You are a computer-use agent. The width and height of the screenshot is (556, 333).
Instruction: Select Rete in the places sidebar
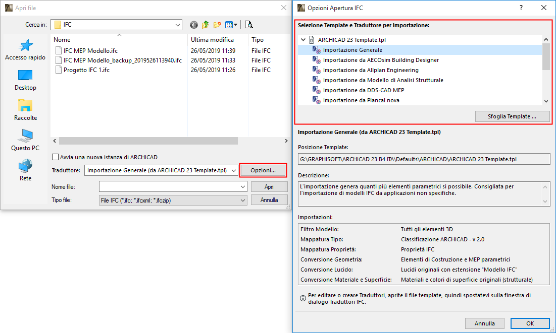click(25, 171)
